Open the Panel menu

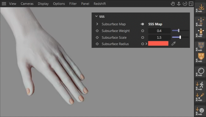[85, 4]
